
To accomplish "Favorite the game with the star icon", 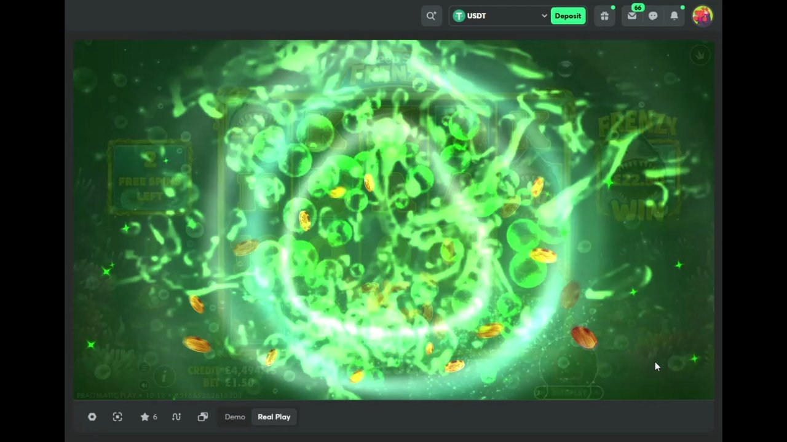I will pyautogui.click(x=145, y=417).
